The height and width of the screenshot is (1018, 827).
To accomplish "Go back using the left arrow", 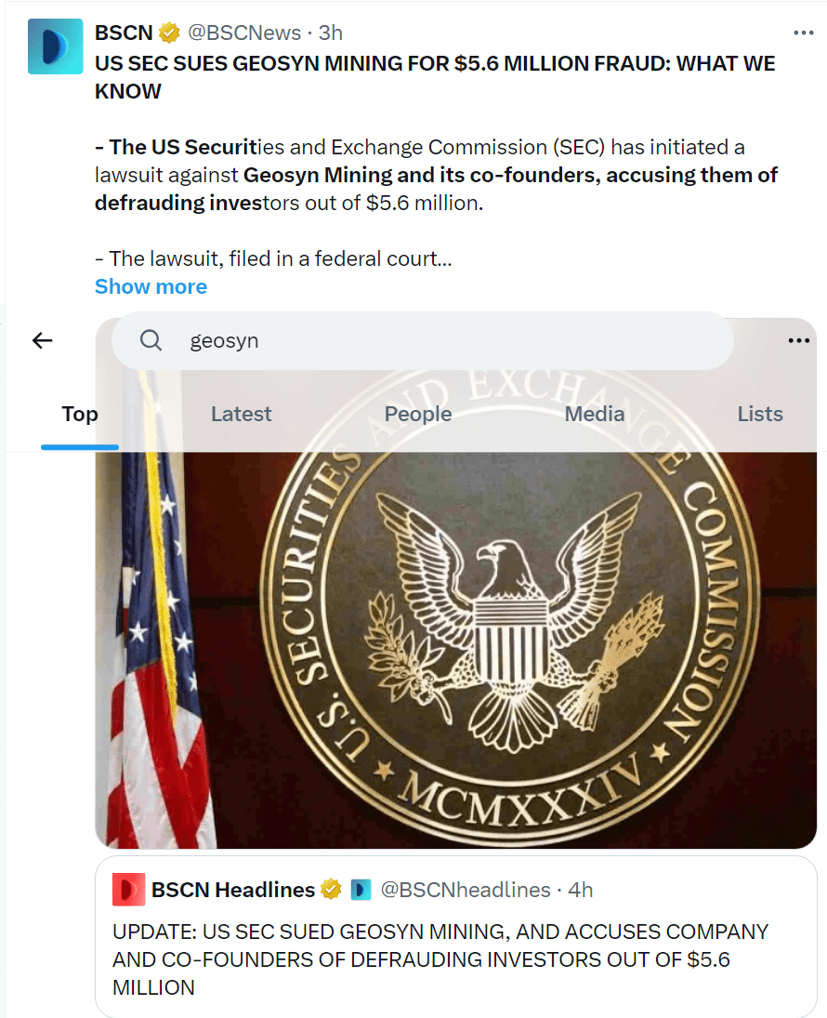I will [43, 340].
